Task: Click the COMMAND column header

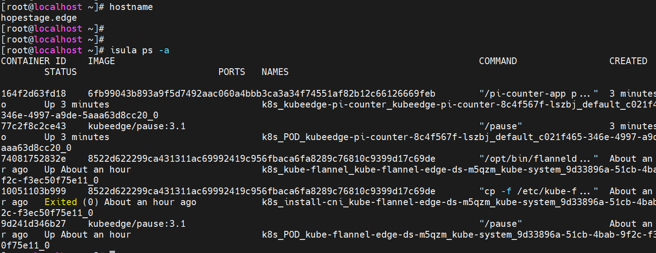Action: (498, 61)
